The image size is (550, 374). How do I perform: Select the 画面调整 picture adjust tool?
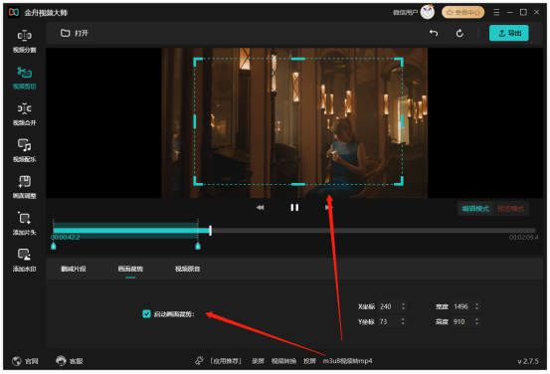click(x=24, y=187)
